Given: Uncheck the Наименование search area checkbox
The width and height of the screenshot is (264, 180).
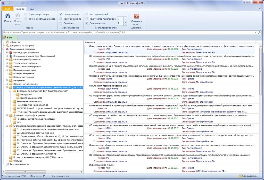Looking at the screenshot, I should pos(61,14).
